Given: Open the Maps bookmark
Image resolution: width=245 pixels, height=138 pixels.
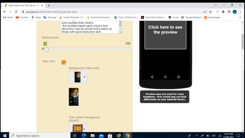Looking at the screenshot, I should [x=36, y=17].
